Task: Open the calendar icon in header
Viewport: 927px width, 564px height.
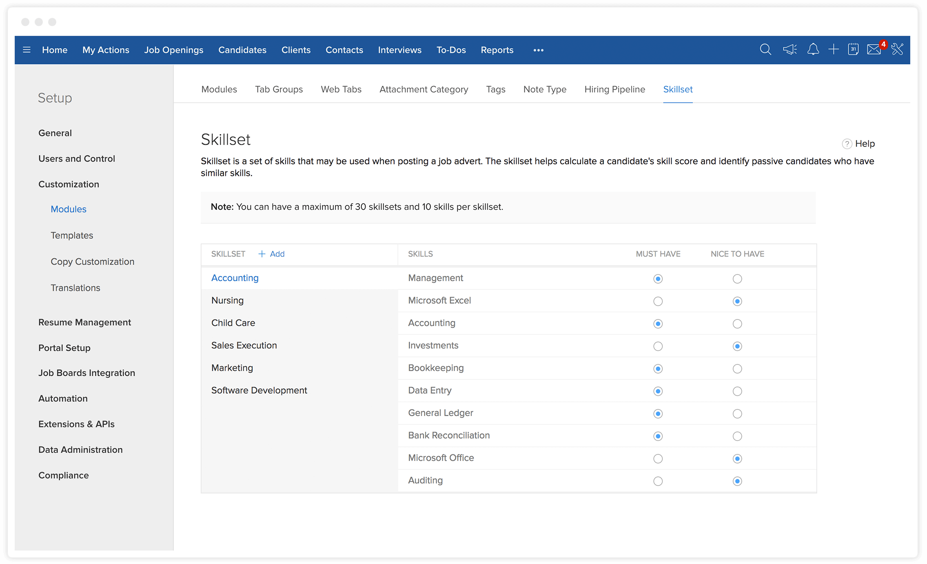Action: 853,50
